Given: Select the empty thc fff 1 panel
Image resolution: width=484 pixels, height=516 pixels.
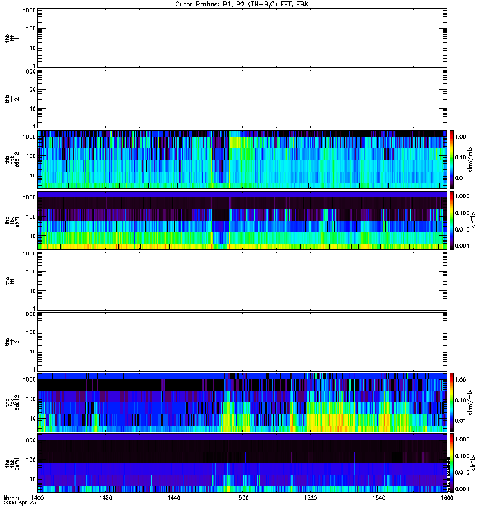Looking at the screenshot, I should tap(242, 281).
